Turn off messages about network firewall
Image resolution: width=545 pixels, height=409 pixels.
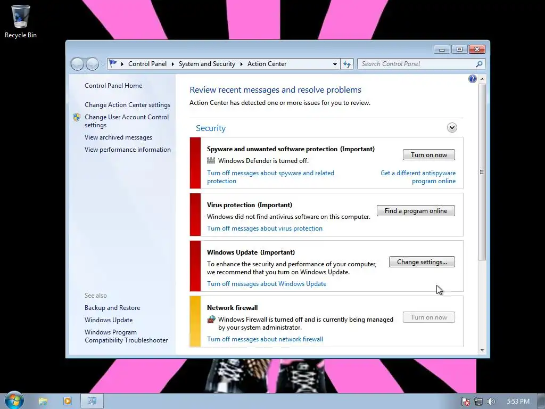265,339
